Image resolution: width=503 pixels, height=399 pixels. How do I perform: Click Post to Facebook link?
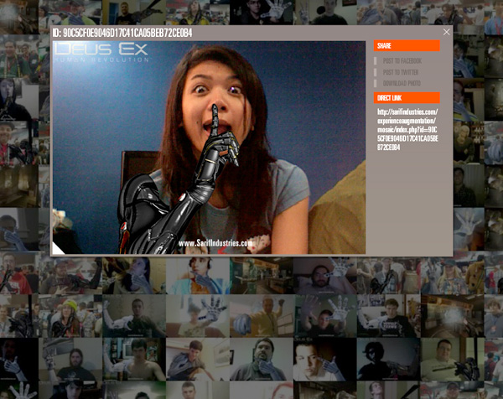[402, 61]
